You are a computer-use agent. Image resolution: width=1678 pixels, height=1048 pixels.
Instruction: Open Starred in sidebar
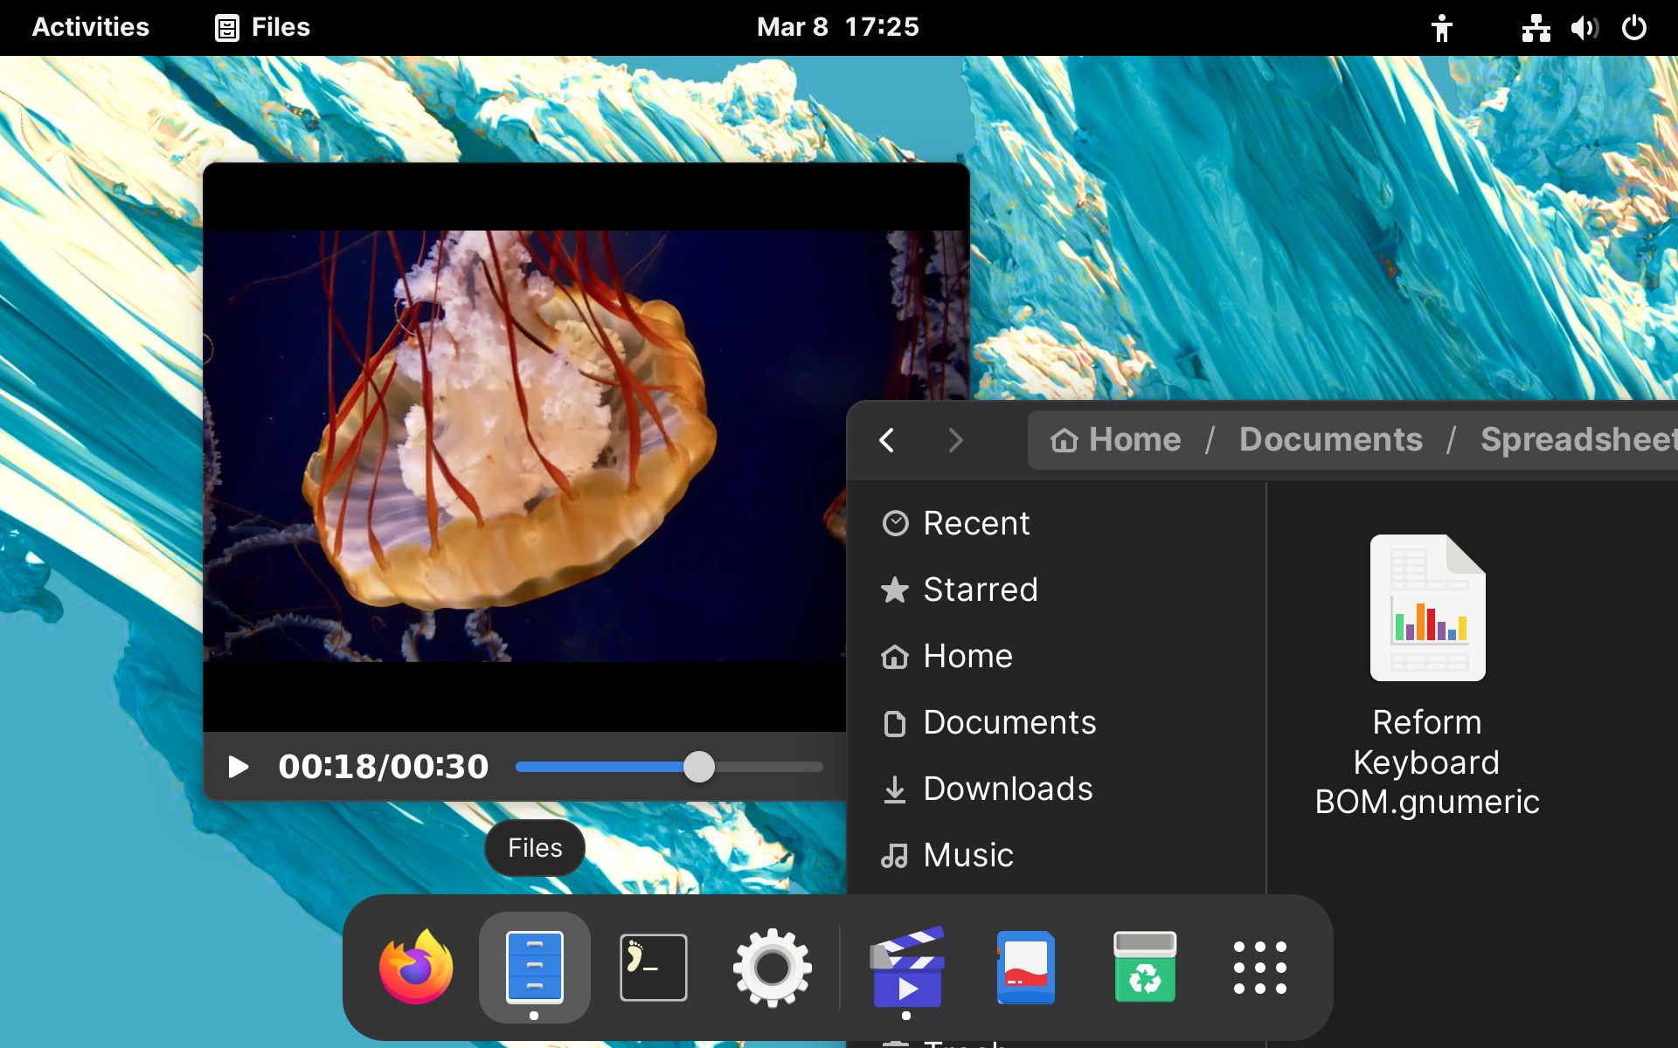pos(980,589)
